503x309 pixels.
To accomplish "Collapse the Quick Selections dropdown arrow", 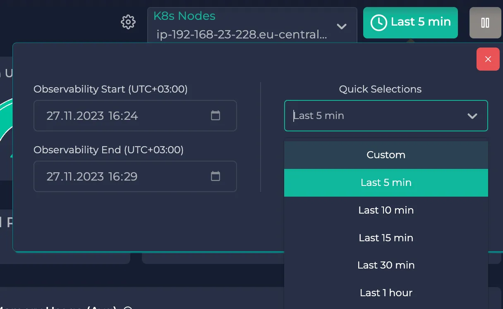I will tap(472, 116).
